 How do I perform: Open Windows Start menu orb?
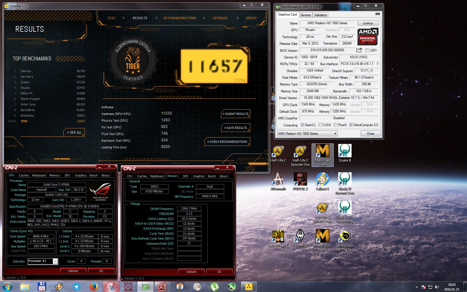7,287
